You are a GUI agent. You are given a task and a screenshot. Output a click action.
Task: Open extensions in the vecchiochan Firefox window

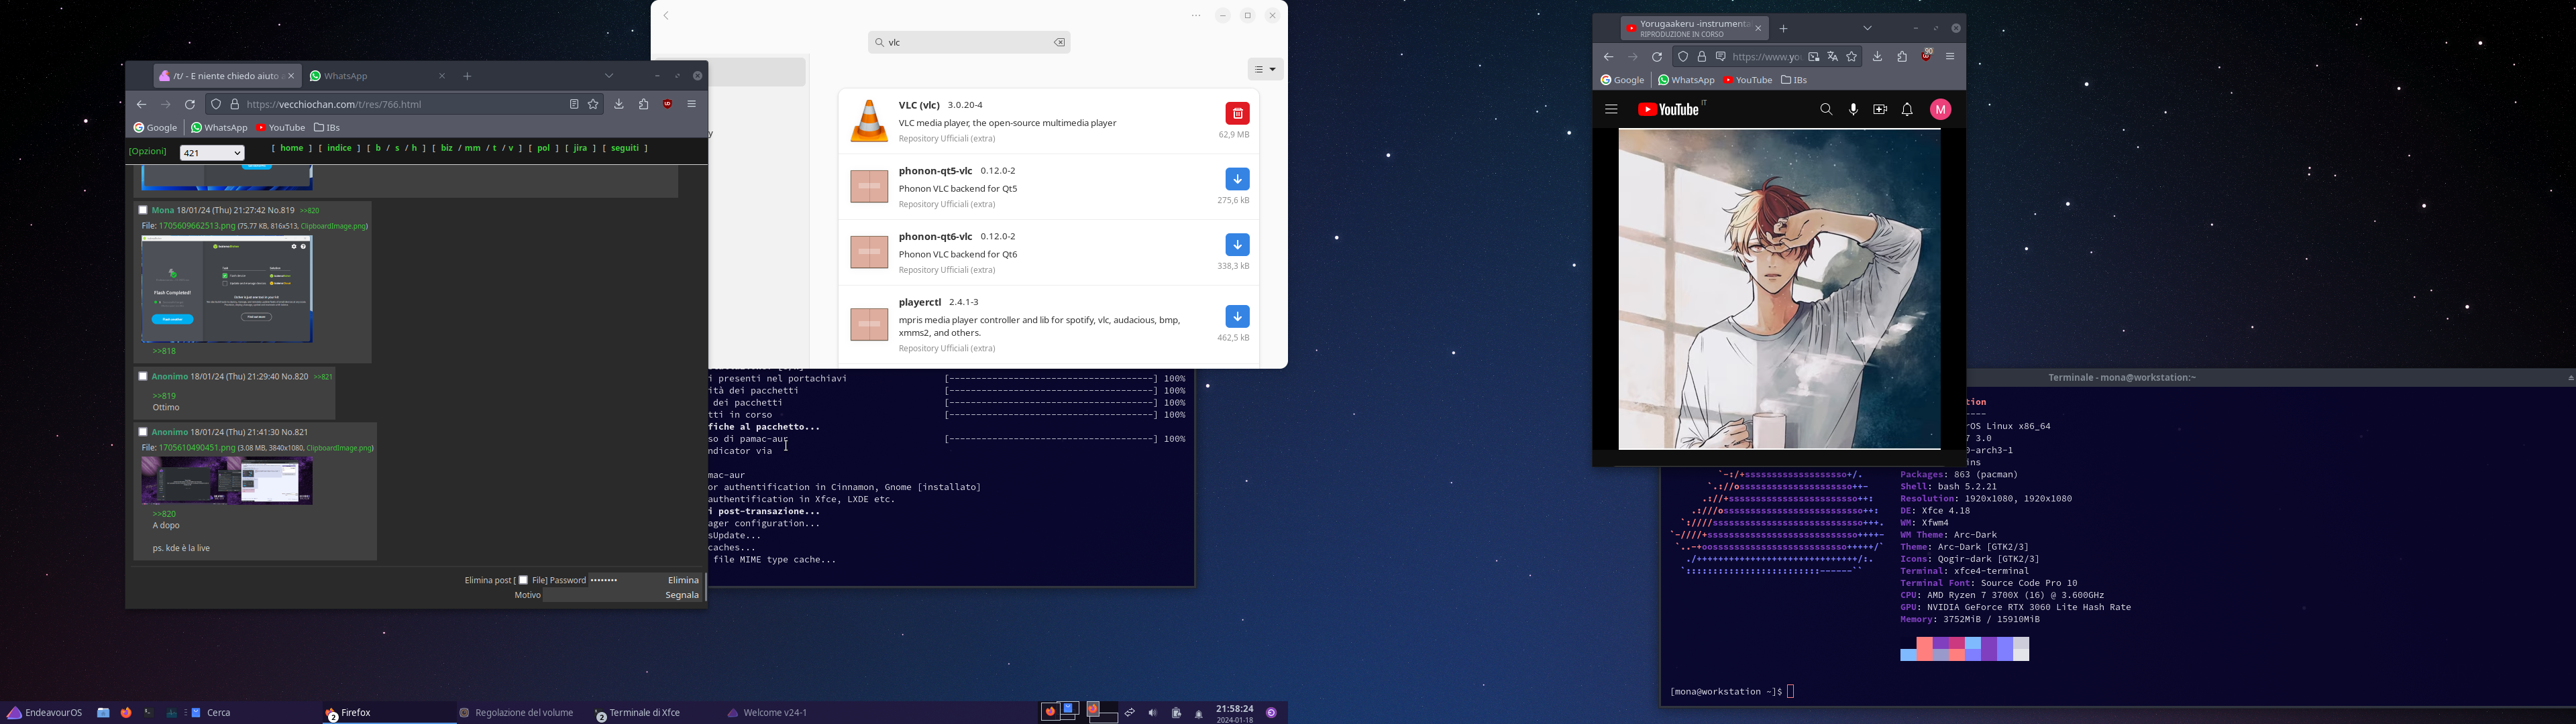[644, 105]
